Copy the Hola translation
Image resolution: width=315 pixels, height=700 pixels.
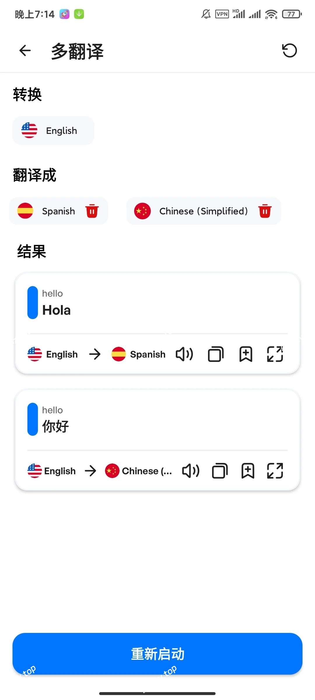216,354
